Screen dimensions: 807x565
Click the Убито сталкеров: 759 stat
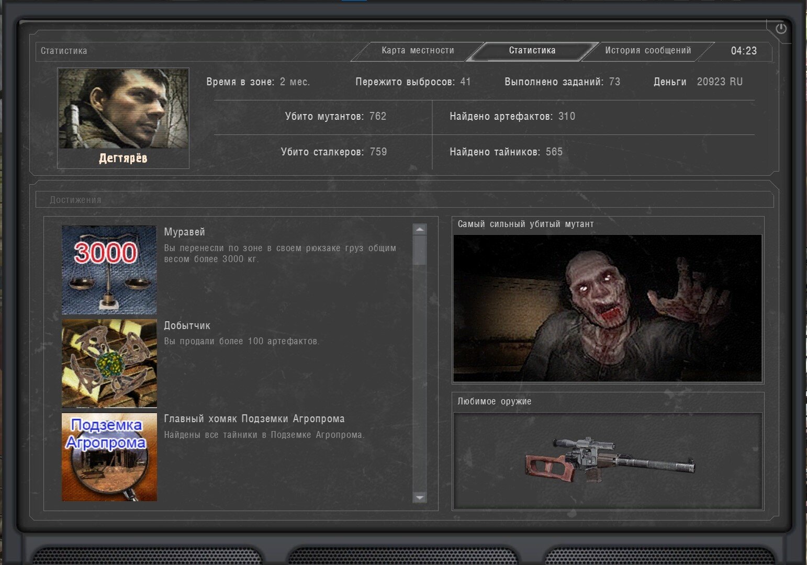coord(334,152)
